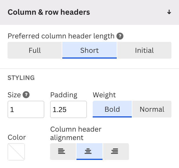Open the help icon beside Size
The width and height of the screenshot is (179, 168).
(x=26, y=95)
